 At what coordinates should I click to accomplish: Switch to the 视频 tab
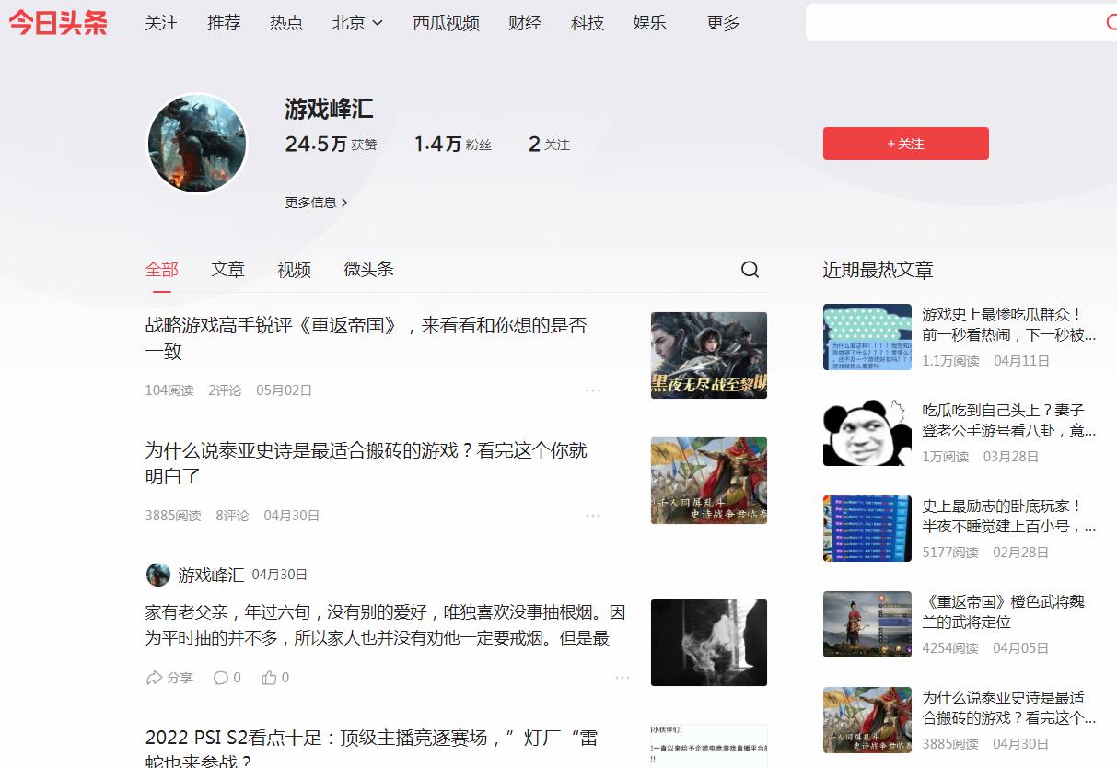point(295,270)
